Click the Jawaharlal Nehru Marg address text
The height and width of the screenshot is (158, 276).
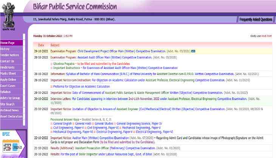point(74,19)
